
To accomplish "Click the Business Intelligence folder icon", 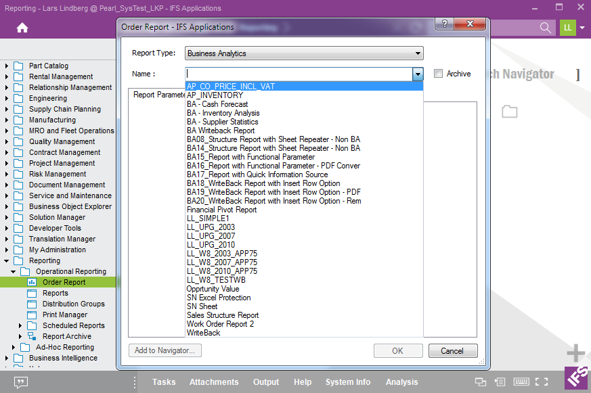I will pyautogui.click(x=18, y=358).
